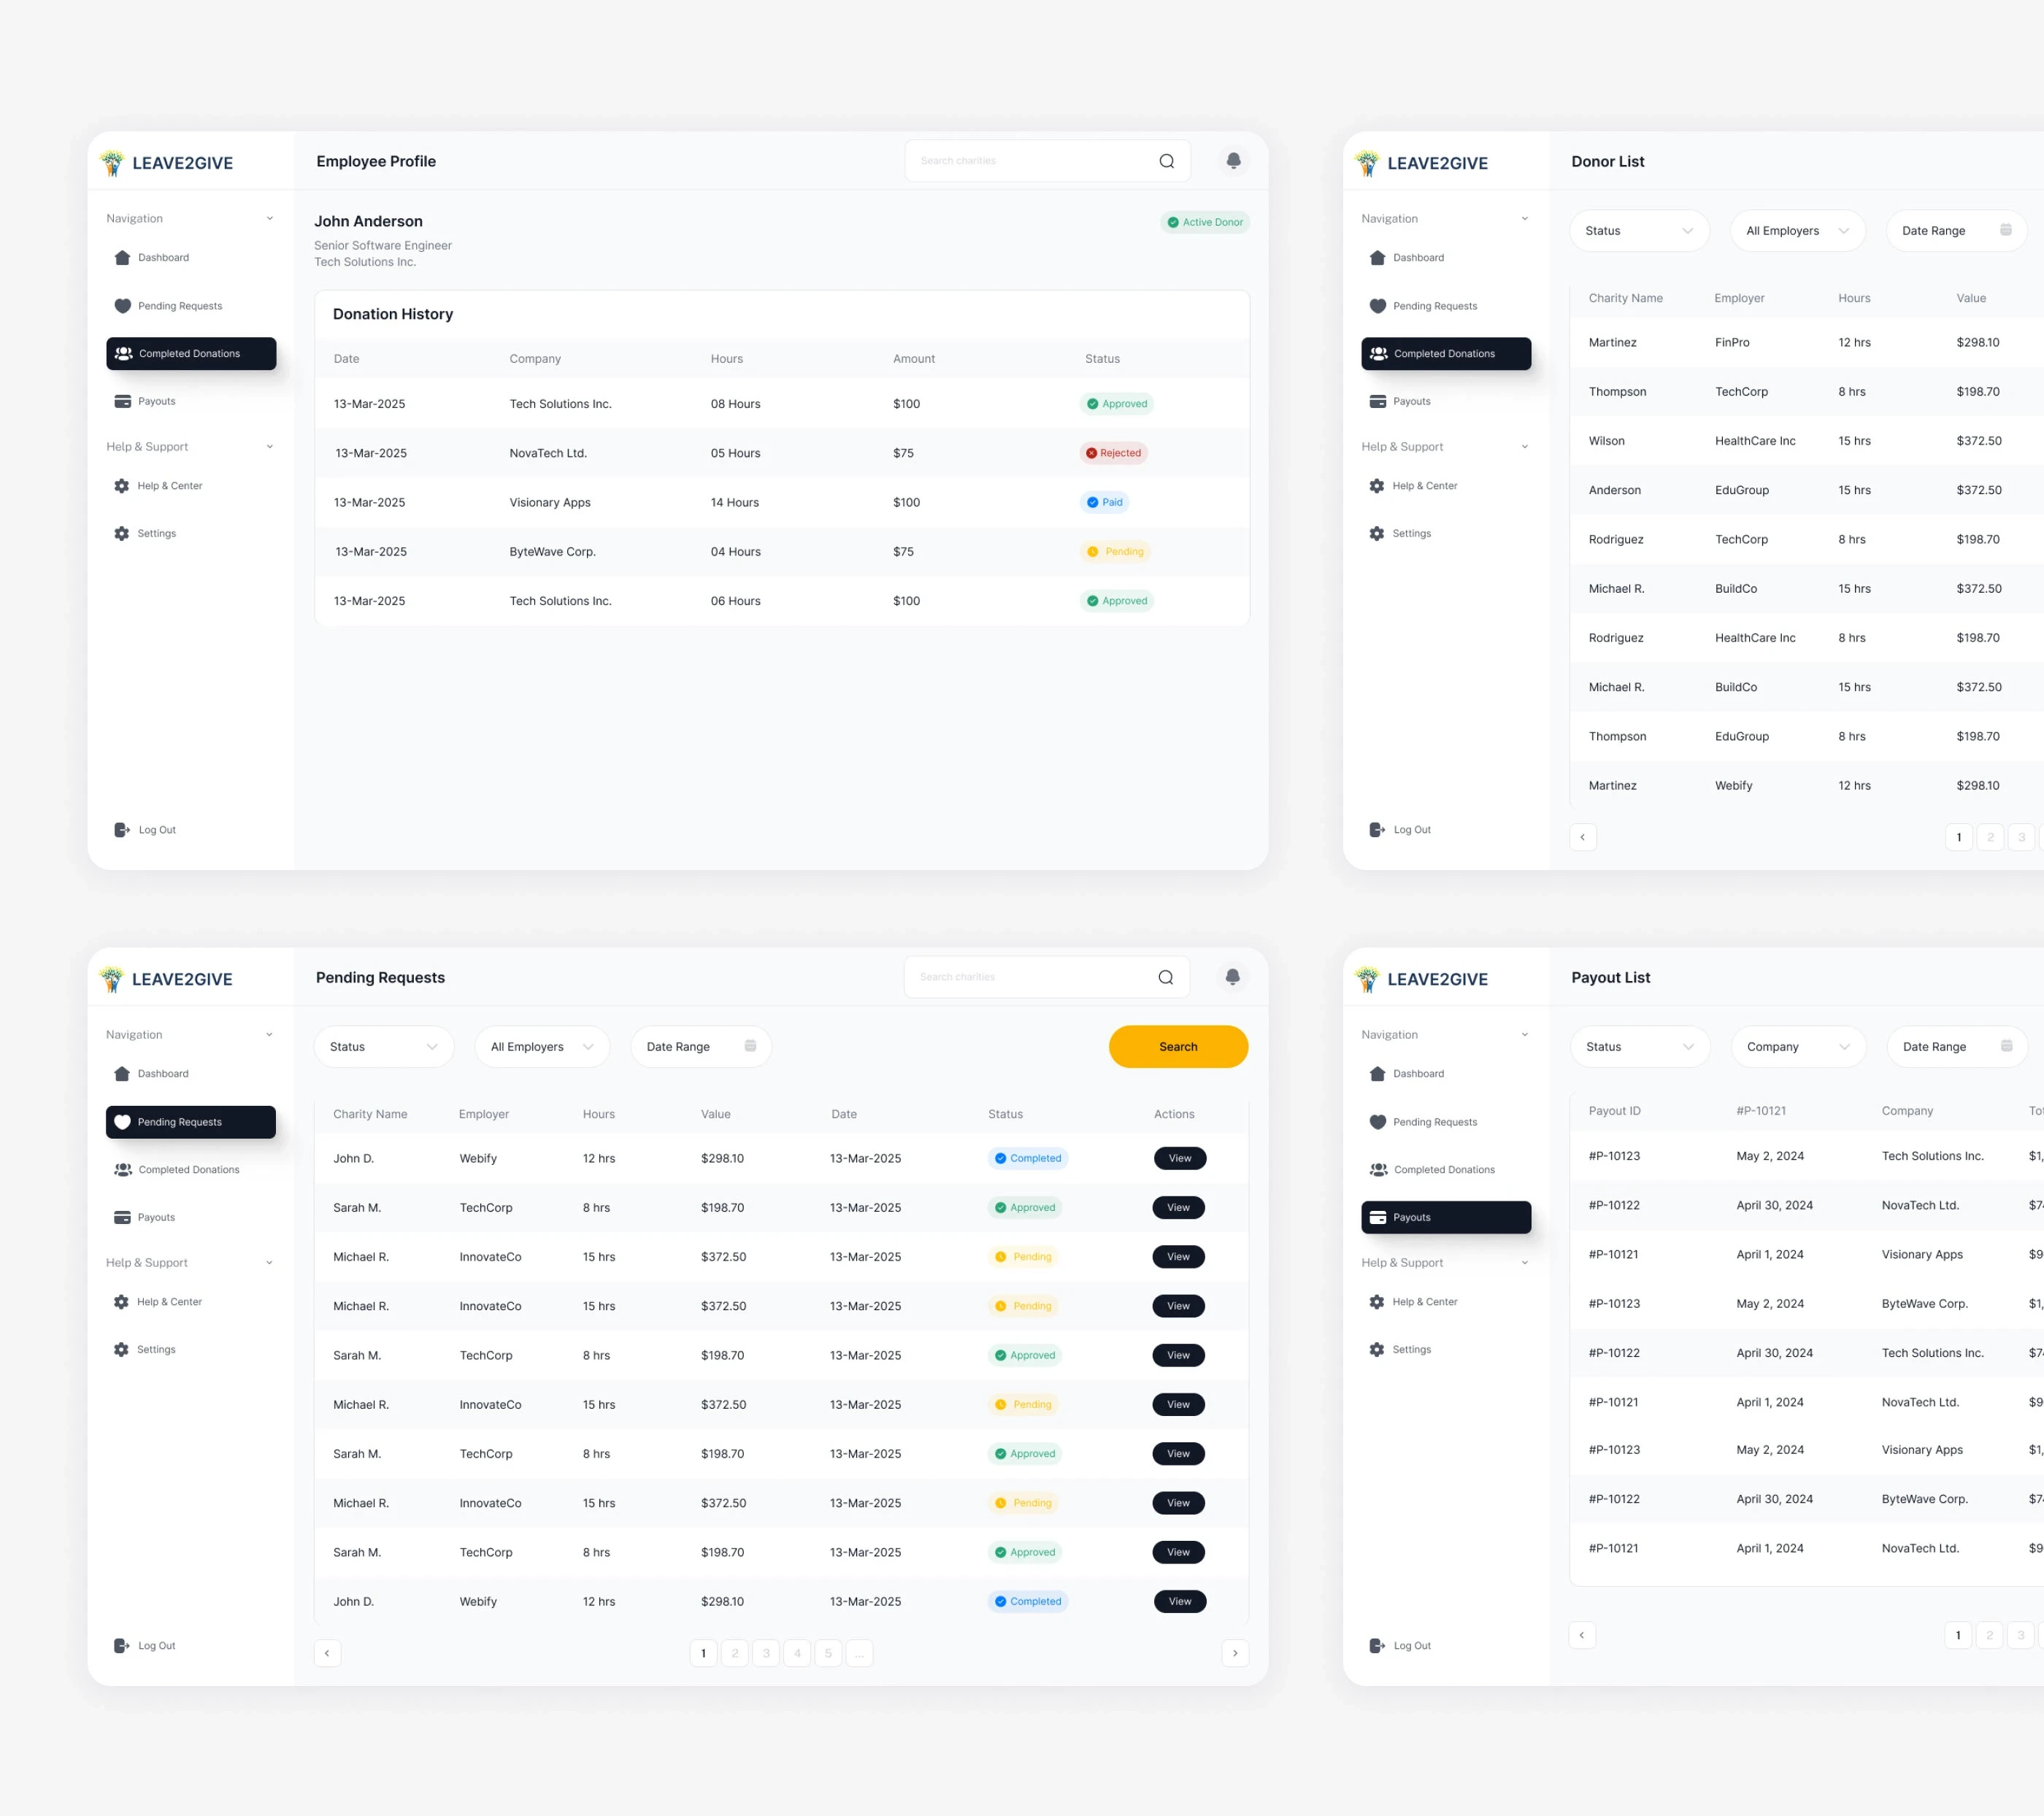
Task: Click Charity Name column header in Pending Requests
Action: [x=370, y=1114]
